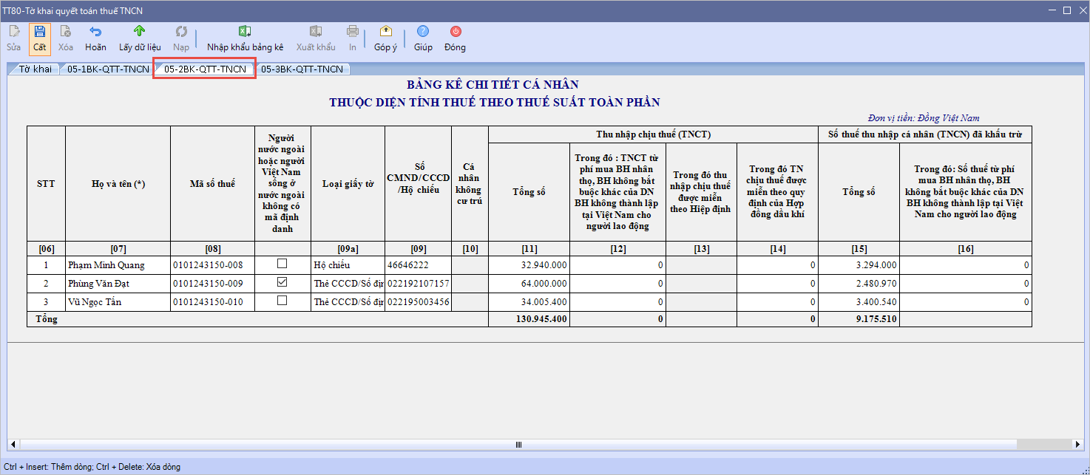
Task: Open Giúp help icon
Action: 423,32
